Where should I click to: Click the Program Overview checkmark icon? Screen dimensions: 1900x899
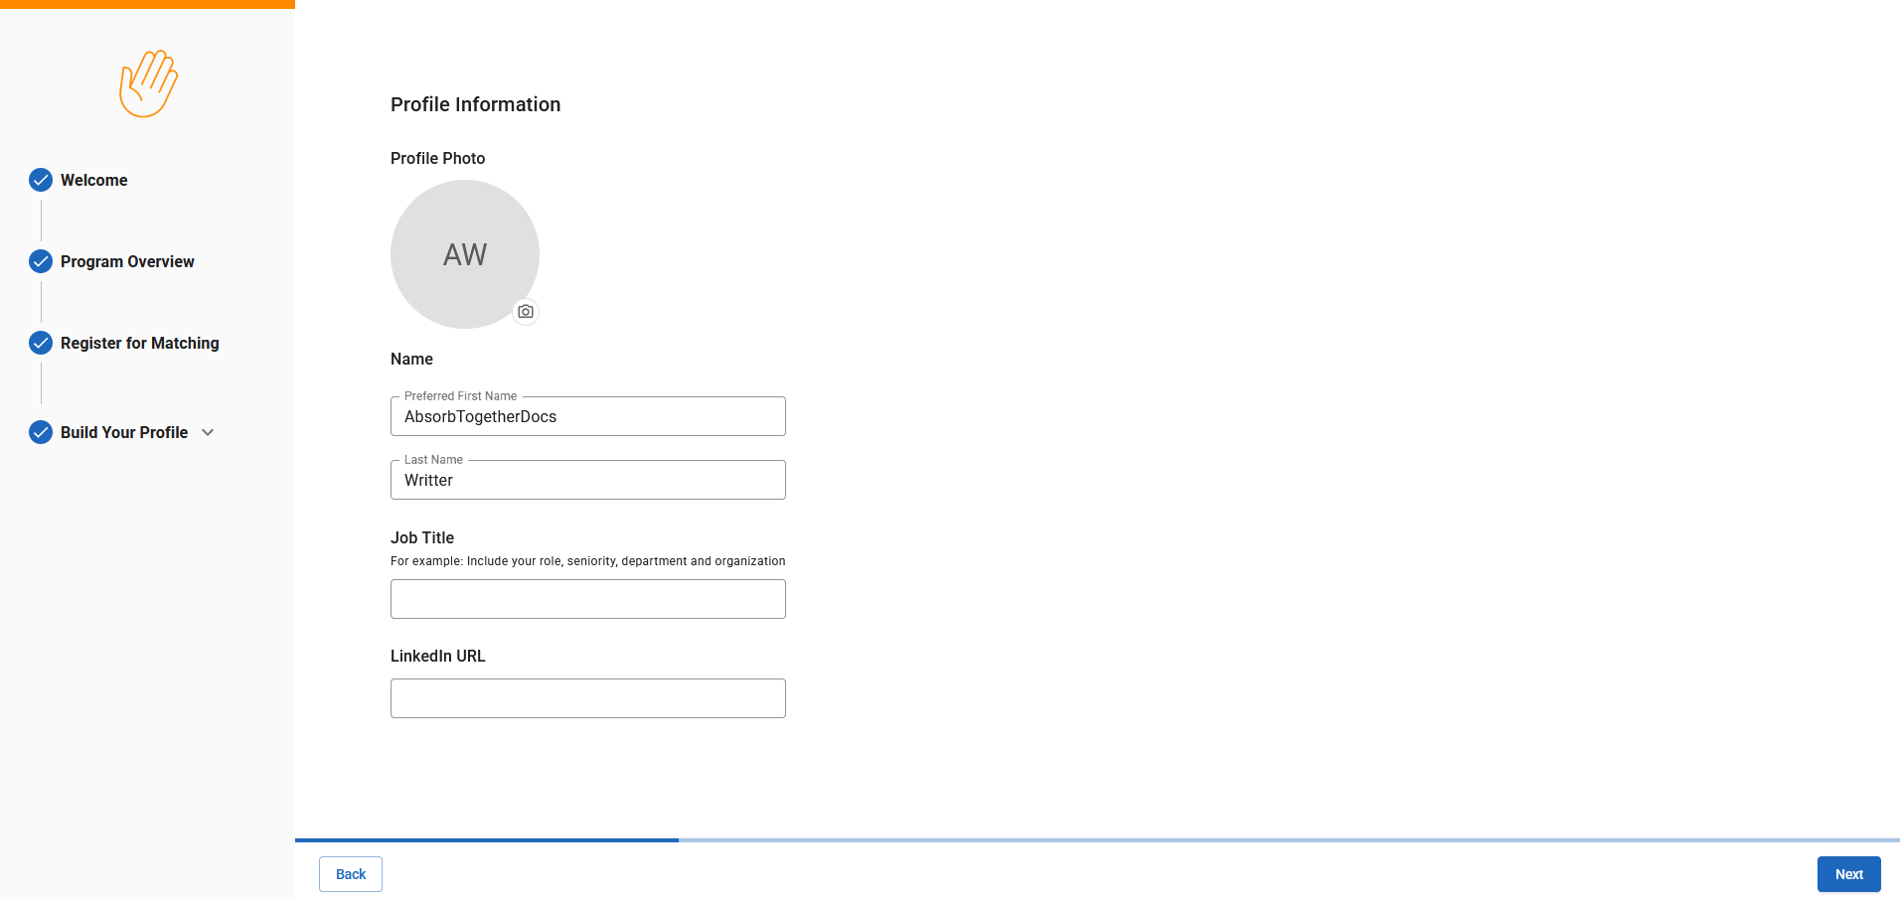click(x=41, y=261)
